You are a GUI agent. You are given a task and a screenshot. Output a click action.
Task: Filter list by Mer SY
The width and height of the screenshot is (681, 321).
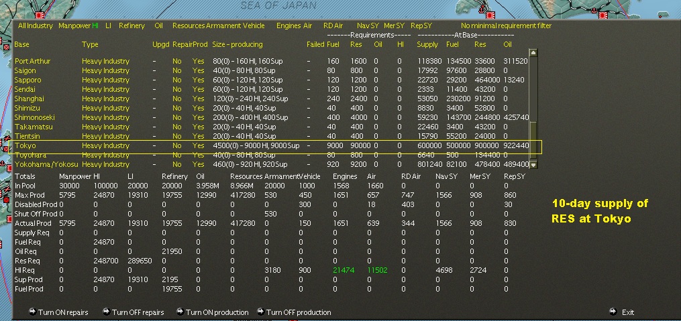tap(395, 25)
